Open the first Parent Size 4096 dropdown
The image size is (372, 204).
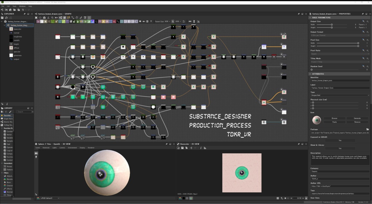point(167,21)
